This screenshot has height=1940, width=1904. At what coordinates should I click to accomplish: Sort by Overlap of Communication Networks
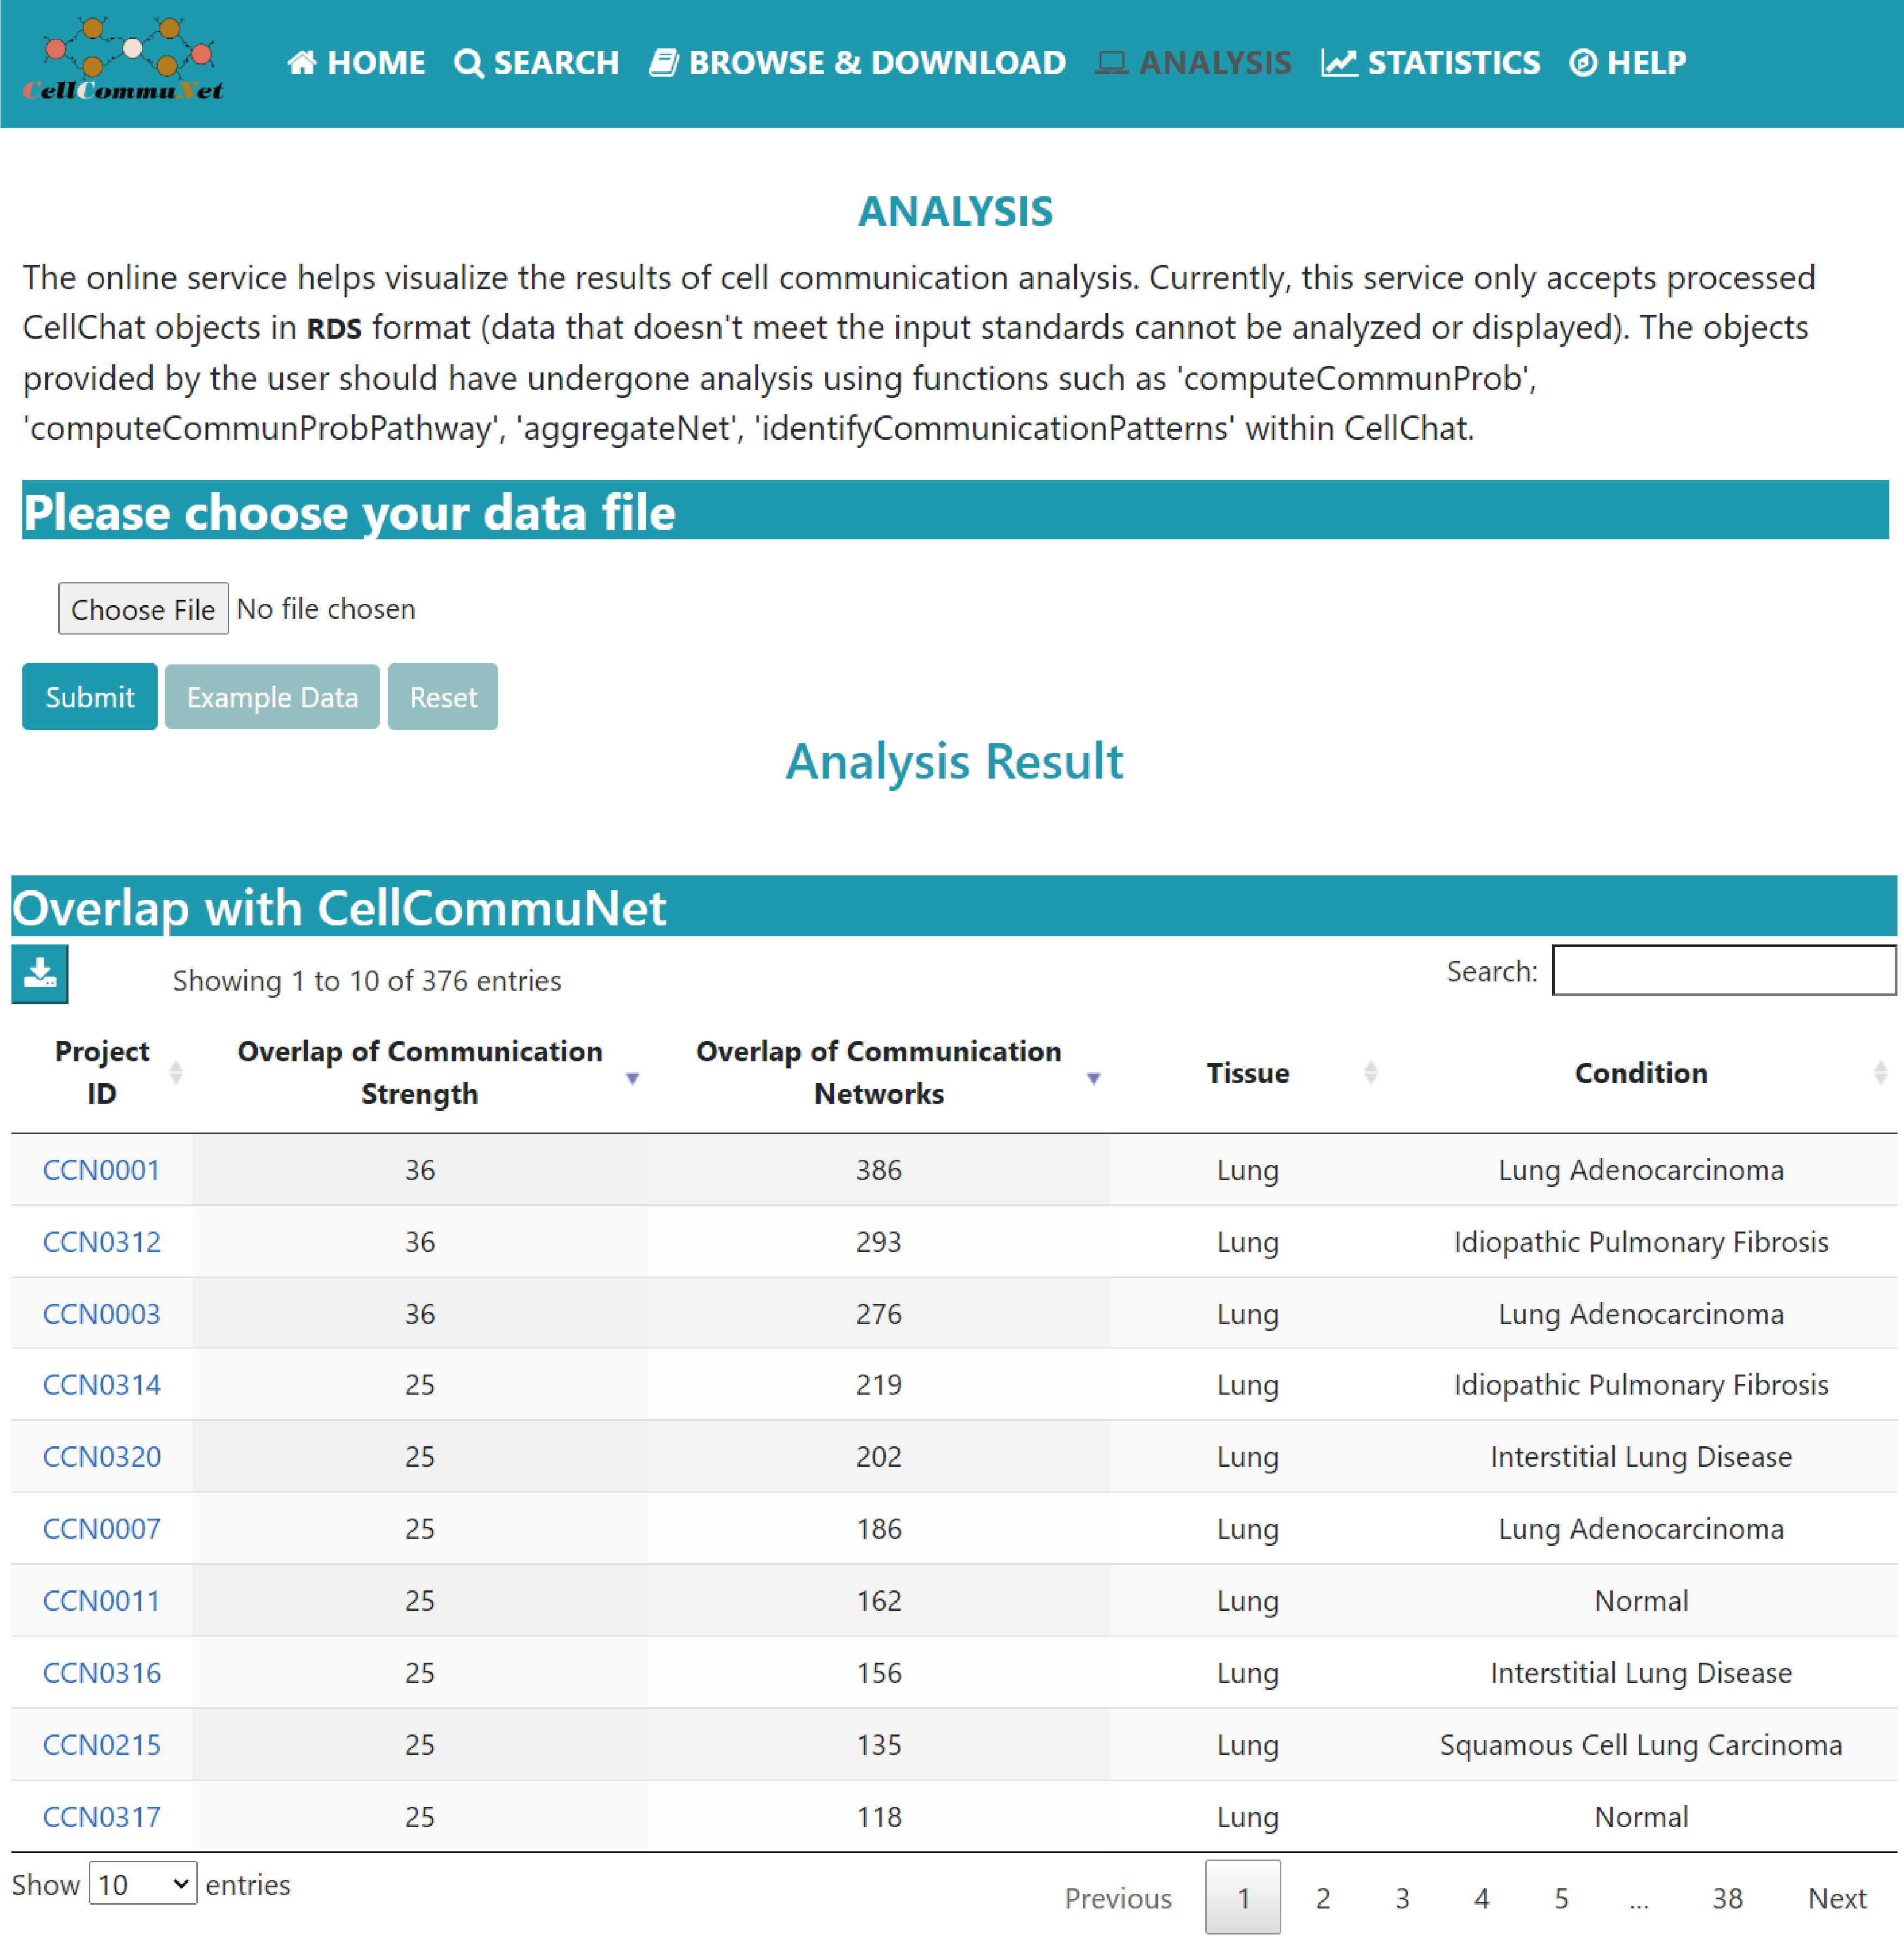click(879, 1073)
